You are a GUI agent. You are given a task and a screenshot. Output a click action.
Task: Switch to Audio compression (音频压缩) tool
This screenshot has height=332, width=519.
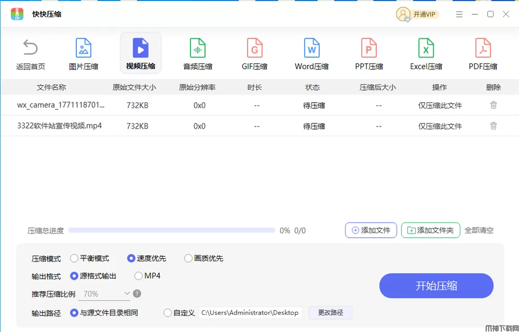click(x=197, y=54)
